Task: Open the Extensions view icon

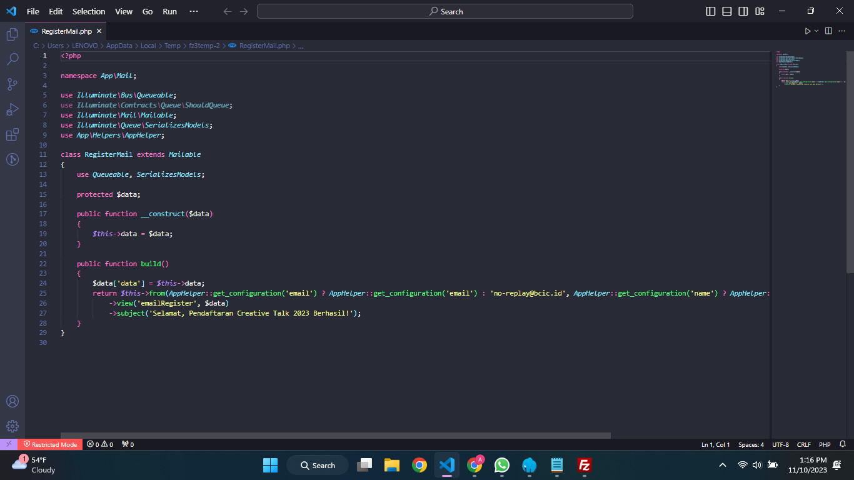Action: click(x=12, y=134)
